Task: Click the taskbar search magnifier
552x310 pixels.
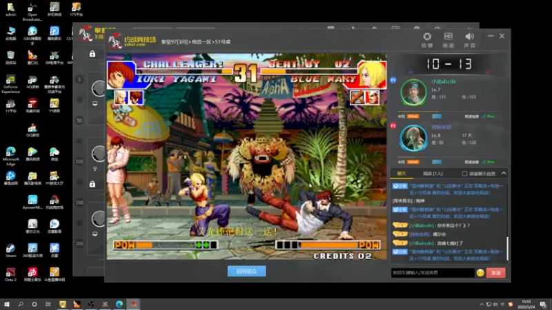Action: [21, 304]
